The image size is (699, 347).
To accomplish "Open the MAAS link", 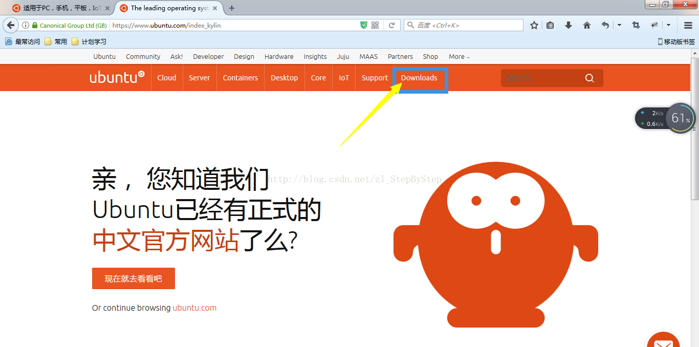I will 368,56.
